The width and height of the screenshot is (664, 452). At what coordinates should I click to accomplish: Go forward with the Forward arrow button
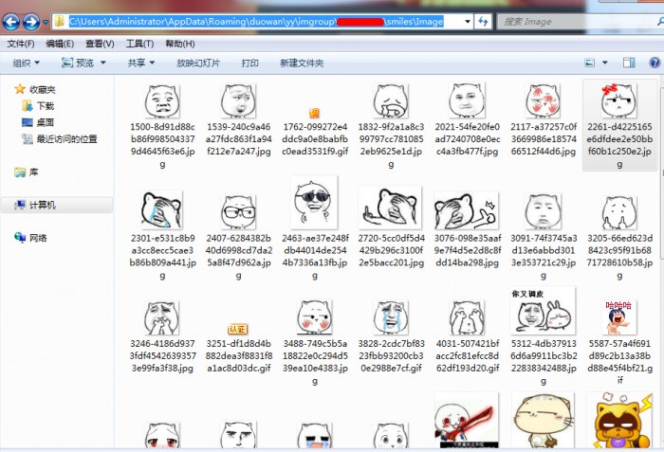(x=31, y=21)
